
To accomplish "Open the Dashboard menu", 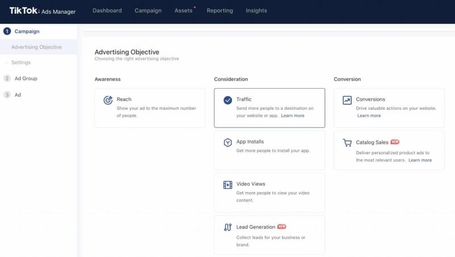I will point(107,10).
